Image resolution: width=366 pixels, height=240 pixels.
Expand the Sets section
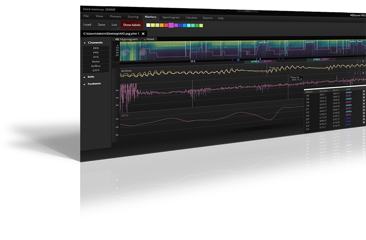(x=85, y=77)
